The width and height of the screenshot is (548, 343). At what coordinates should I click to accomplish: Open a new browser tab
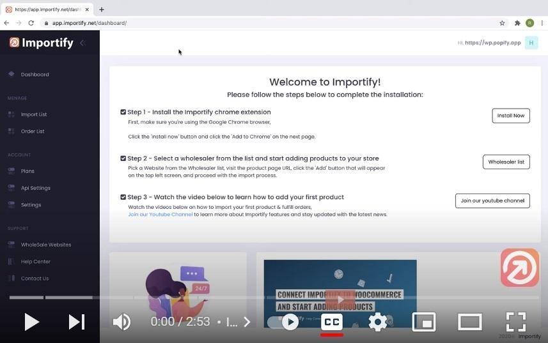coord(102,10)
